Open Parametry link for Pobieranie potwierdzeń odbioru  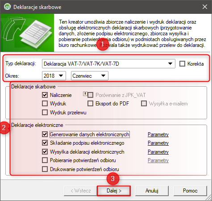(x=158, y=160)
